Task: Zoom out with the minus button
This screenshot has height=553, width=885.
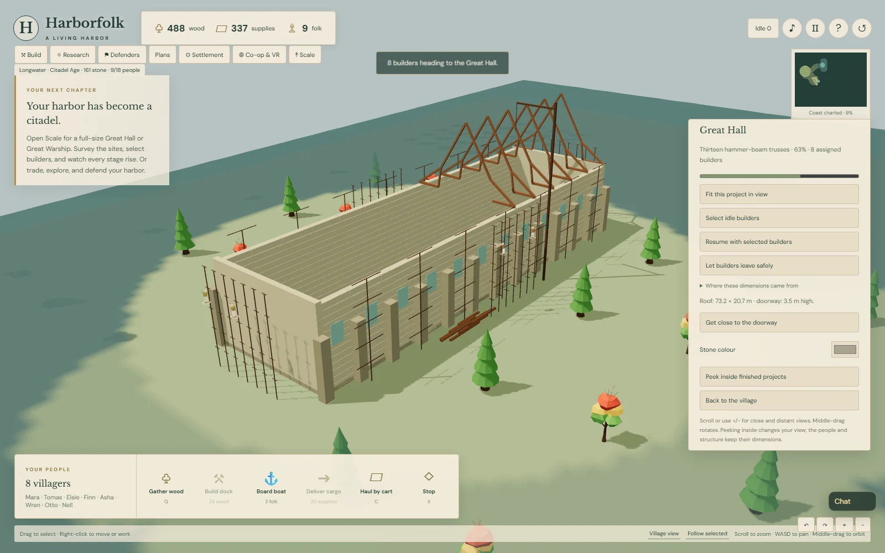Action: (863, 525)
